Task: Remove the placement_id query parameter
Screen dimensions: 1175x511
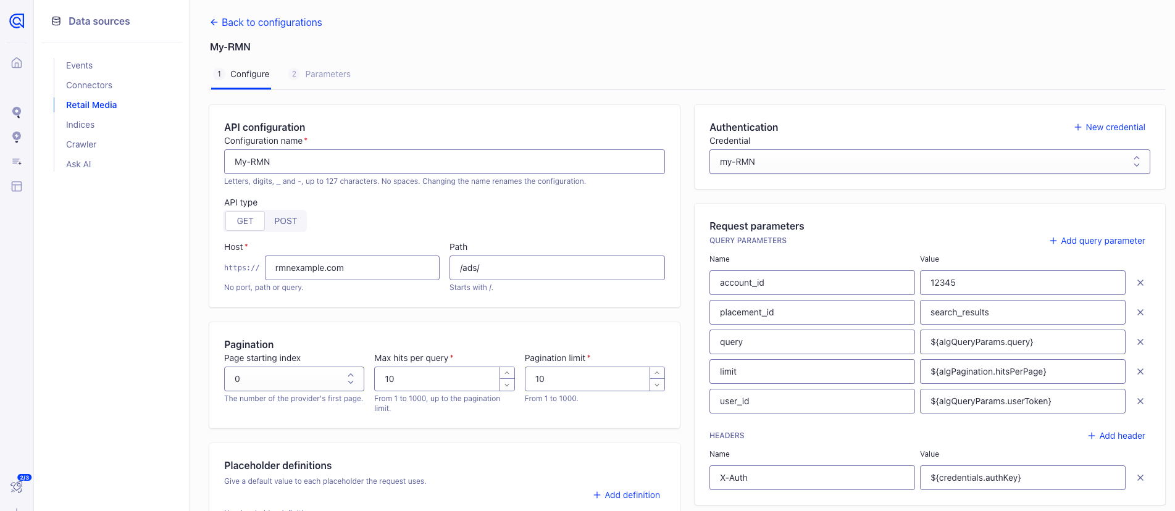Action: coord(1140,312)
